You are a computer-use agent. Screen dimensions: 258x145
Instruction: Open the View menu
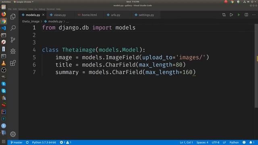pos(31,9)
